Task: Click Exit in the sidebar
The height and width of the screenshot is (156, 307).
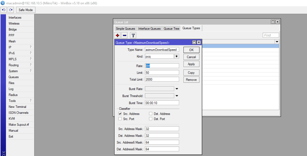Action: (20, 137)
